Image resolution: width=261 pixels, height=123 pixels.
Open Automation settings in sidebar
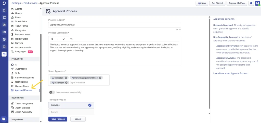(21, 69)
